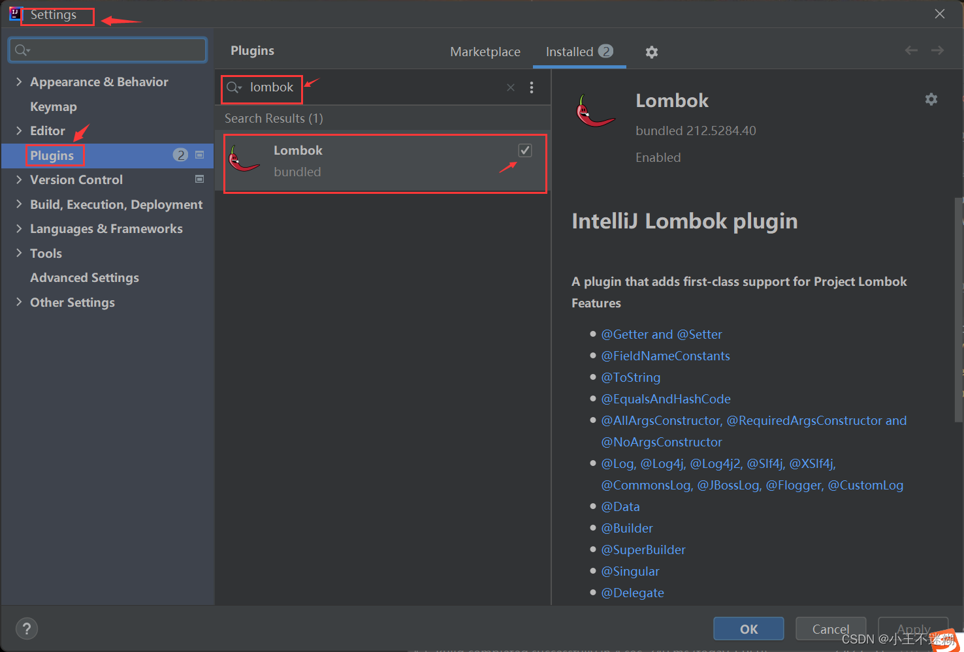Open the @EqualsAndHashCode link
This screenshot has width=964, height=652.
666,399
